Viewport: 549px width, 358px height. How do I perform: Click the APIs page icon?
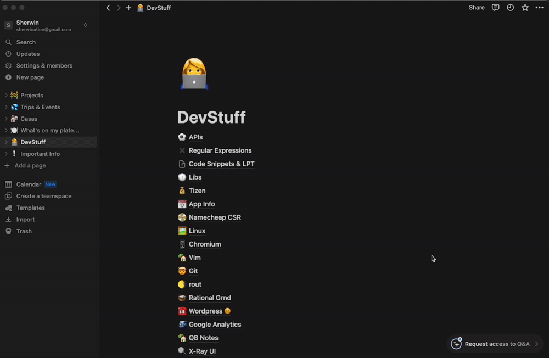pyautogui.click(x=182, y=137)
